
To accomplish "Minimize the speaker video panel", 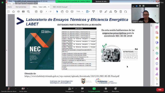I will (x=133, y=6).
